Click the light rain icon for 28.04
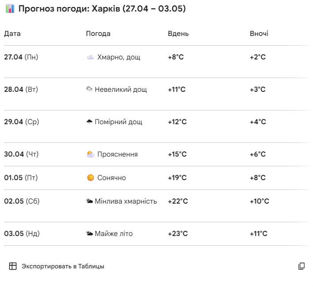 click(89, 89)
